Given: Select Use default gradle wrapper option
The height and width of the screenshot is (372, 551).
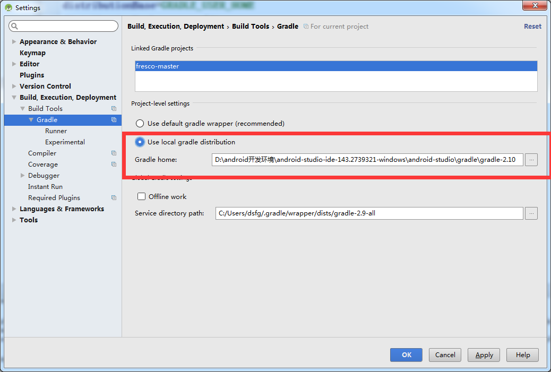Looking at the screenshot, I should click(140, 124).
